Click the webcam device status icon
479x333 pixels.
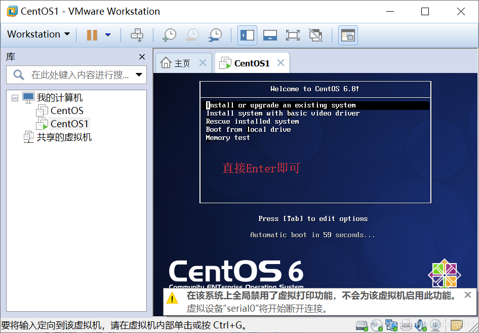(435, 326)
